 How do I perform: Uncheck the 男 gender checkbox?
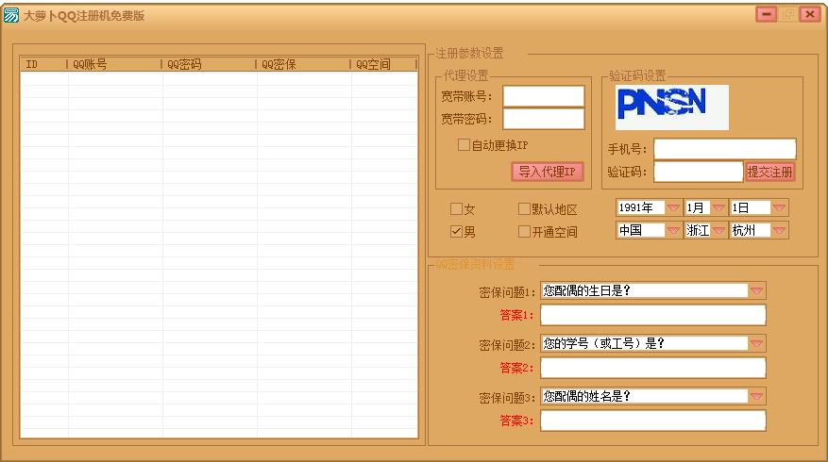point(456,231)
